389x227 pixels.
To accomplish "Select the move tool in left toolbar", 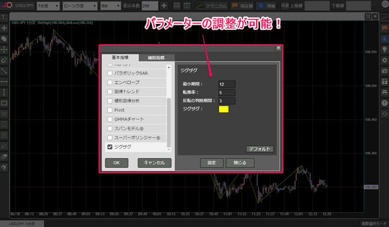I will 4,28.
